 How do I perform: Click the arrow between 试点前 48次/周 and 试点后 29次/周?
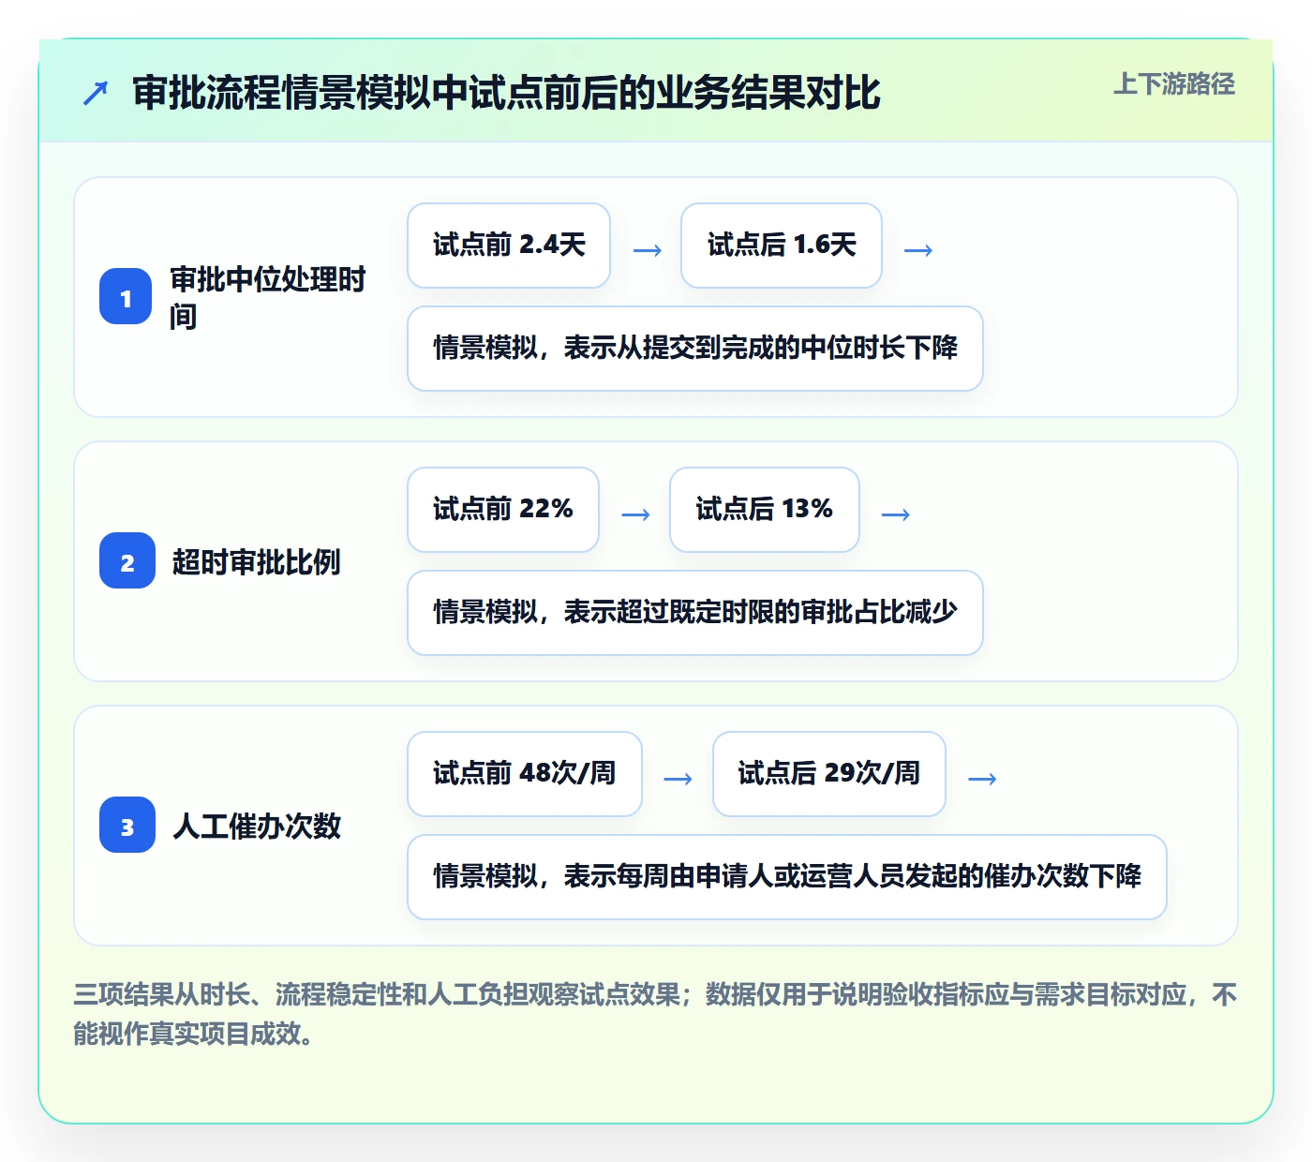[x=678, y=778]
